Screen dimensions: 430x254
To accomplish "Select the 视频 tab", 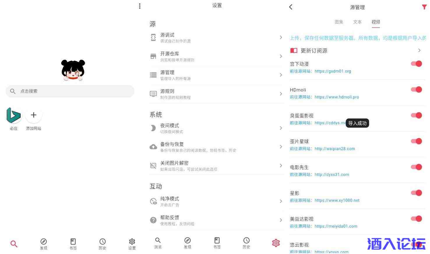I will click(376, 22).
